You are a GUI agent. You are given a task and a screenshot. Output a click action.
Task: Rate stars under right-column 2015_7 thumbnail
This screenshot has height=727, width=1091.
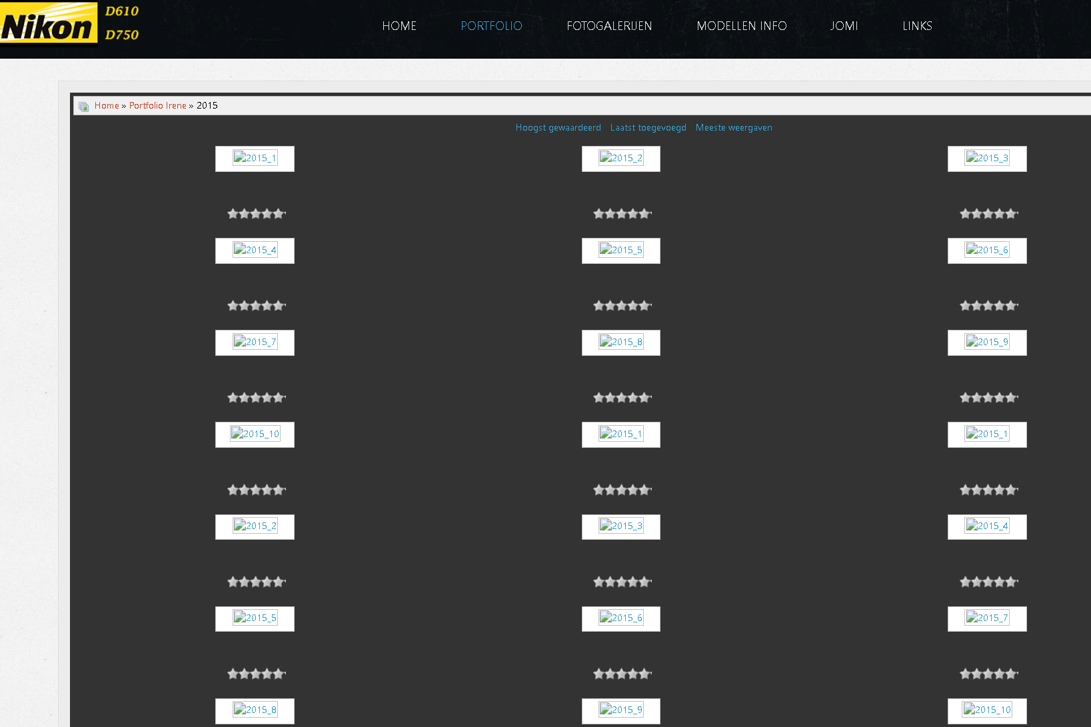click(989, 674)
